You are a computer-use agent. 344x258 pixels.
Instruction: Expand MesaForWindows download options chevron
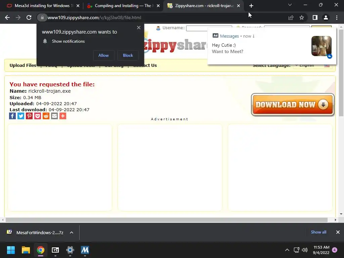(72, 232)
